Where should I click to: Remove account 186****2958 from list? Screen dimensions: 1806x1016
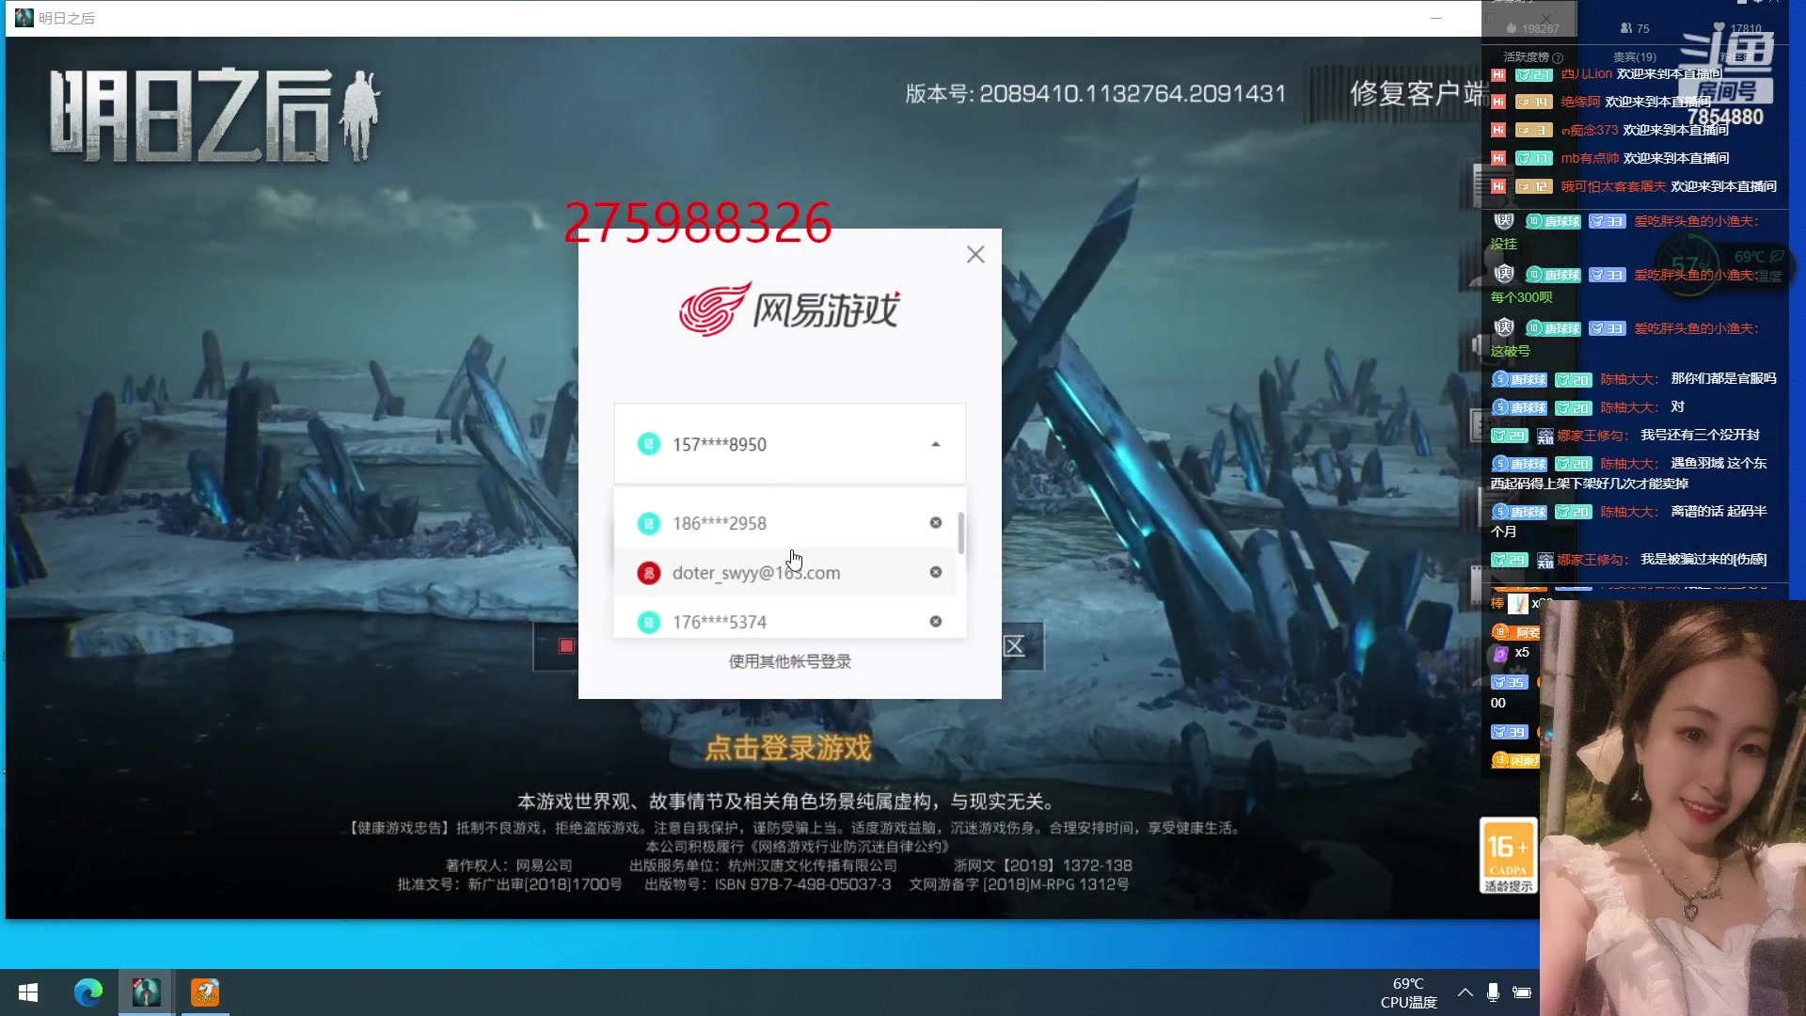(x=935, y=523)
